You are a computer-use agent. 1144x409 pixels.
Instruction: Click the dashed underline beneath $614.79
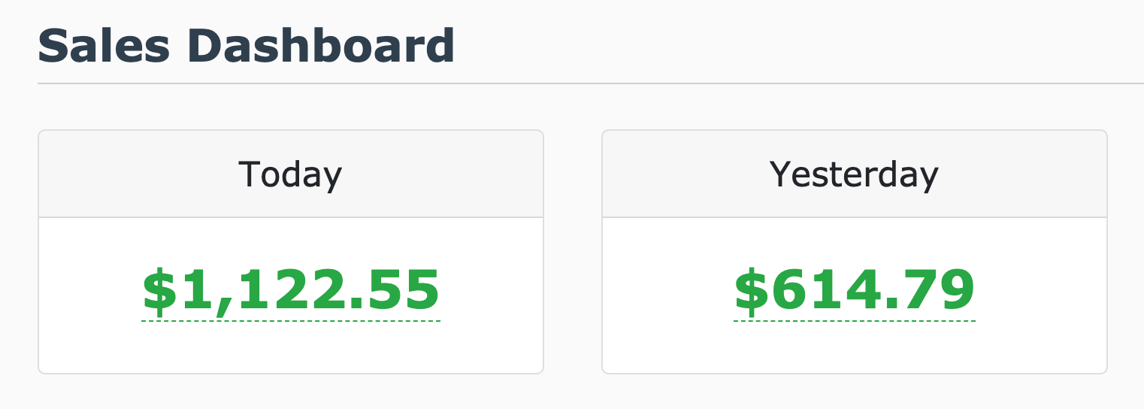(x=854, y=321)
